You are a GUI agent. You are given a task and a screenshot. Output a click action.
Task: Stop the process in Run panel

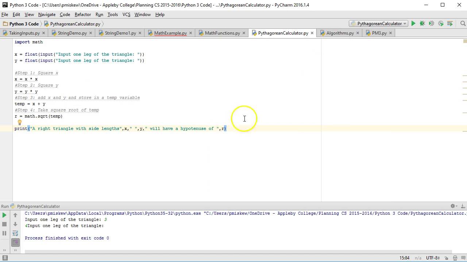pos(4,224)
